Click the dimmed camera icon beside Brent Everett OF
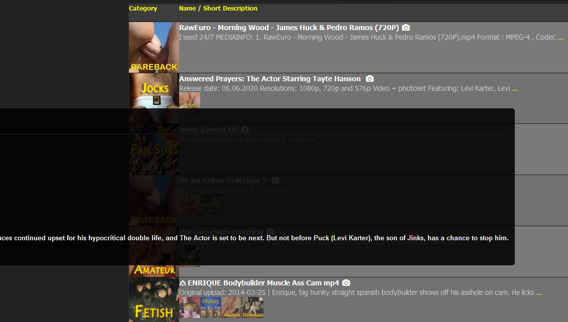Screen dimensions: 568x322 (244, 130)
